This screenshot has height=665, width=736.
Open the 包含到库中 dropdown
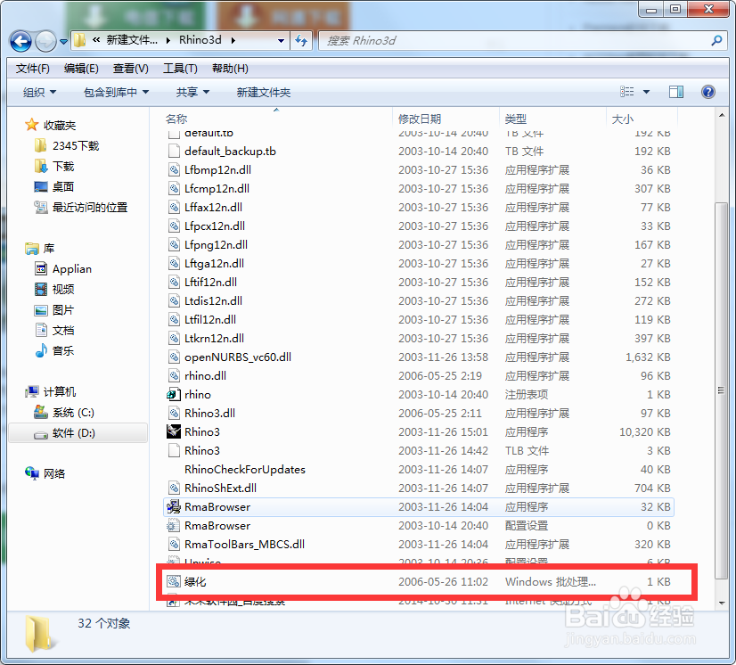116,92
